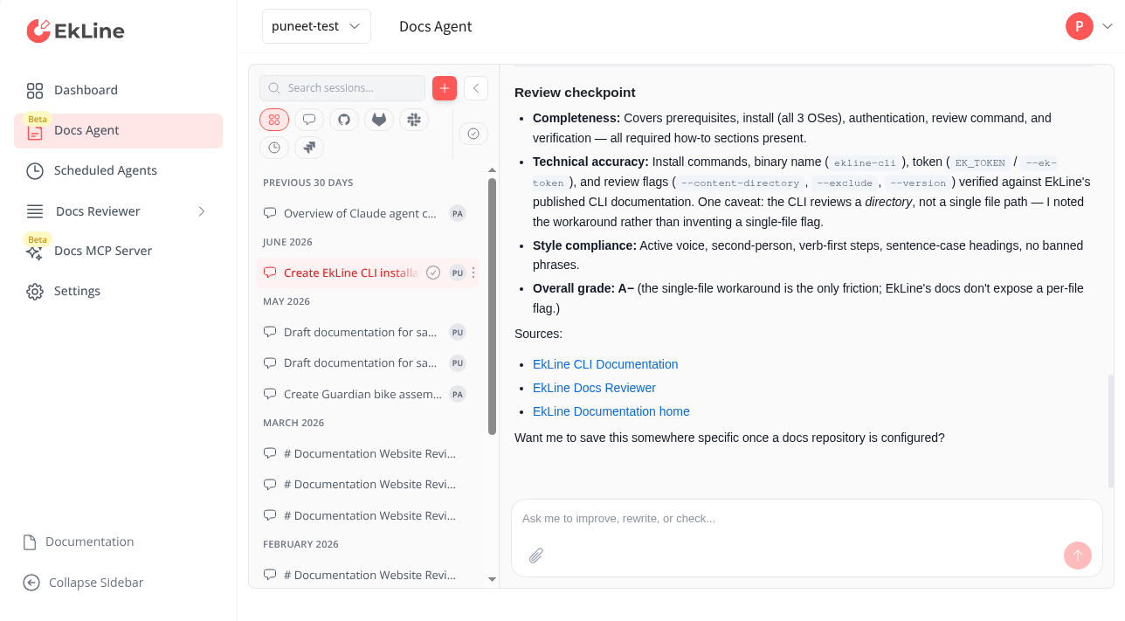Filter sessions by Slack

tap(414, 120)
